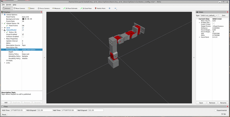230x117 pixels.
Task: Click the blue plus add-tool icon
Action: click(110, 8)
